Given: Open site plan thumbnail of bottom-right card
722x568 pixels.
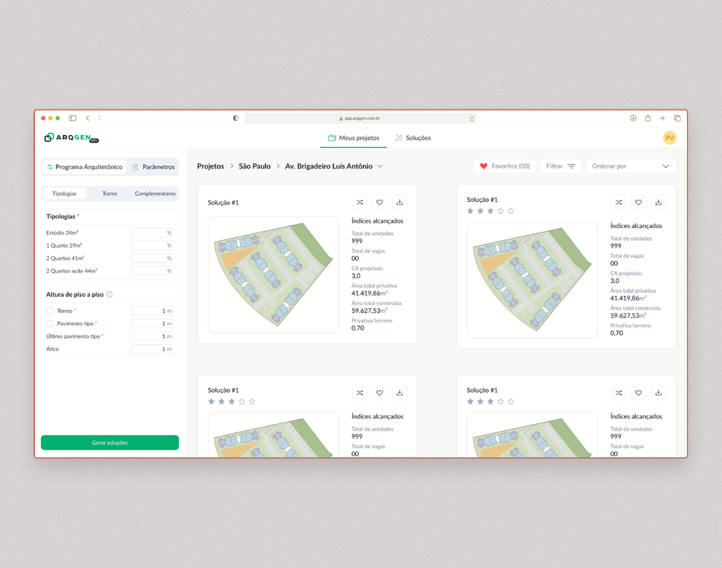Looking at the screenshot, I should [532, 435].
